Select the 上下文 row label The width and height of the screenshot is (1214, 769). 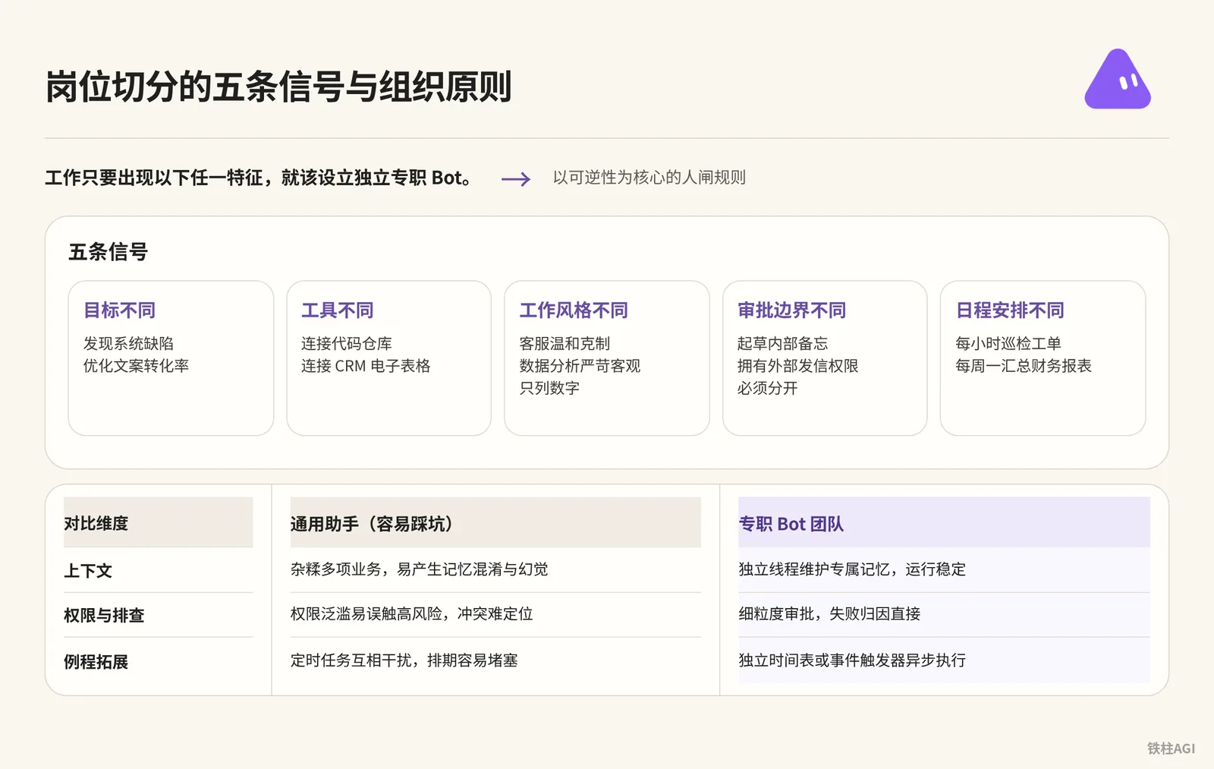[x=88, y=571]
